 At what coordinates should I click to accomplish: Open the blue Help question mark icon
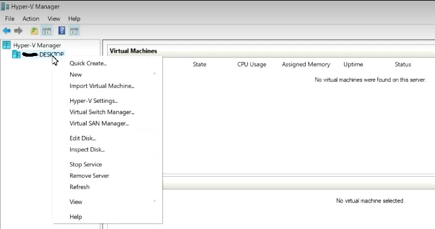tap(62, 31)
